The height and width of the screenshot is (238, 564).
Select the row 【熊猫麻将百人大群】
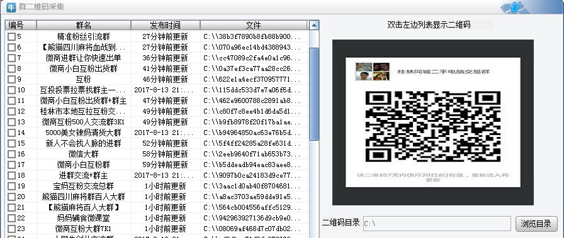[x=157, y=207]
